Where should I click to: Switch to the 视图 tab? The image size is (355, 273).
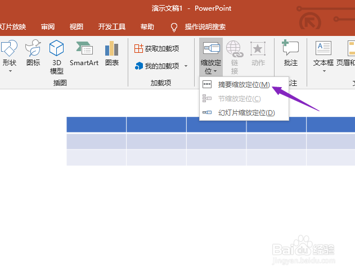point(77,26)
